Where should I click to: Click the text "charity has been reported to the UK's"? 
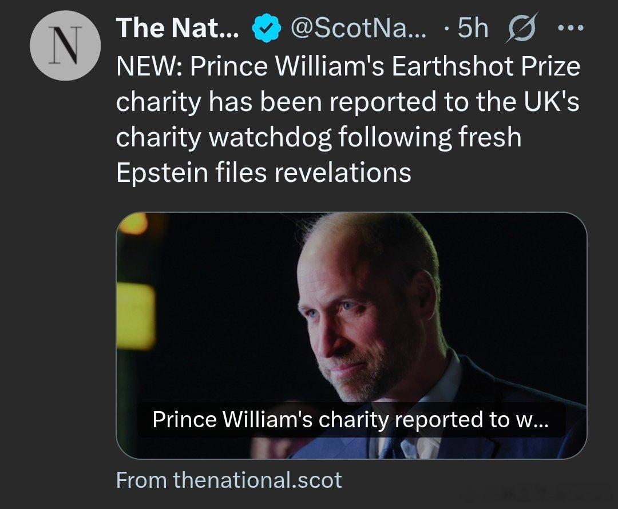pyautogui.click(x=348, y=104)
